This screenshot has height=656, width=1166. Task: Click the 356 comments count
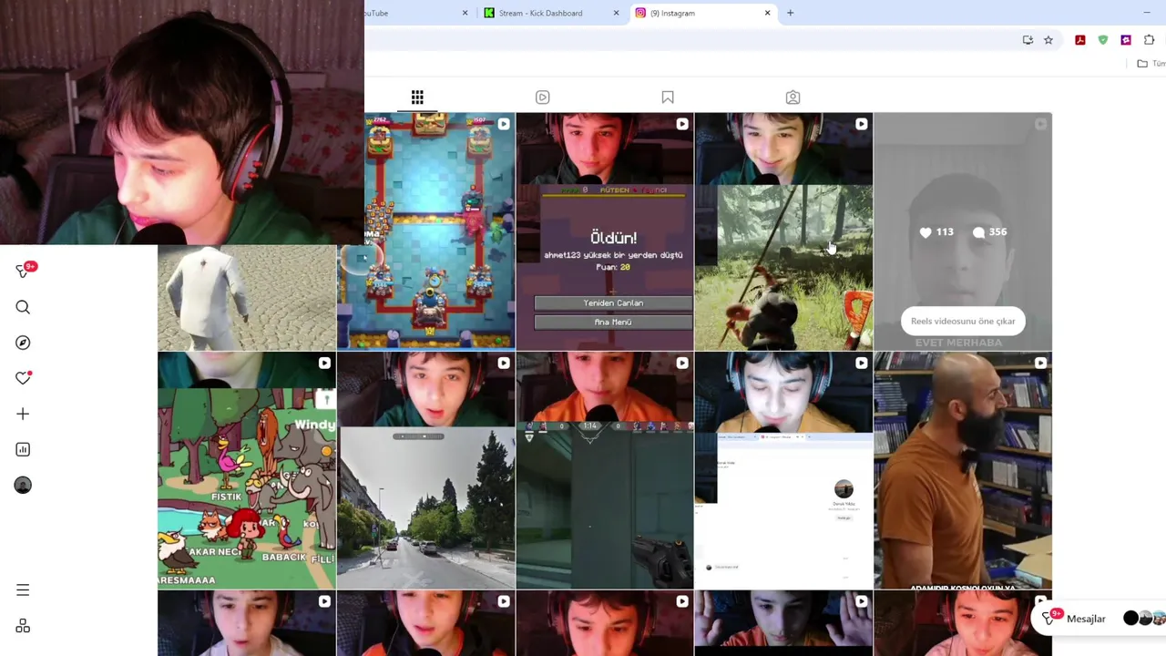pos(989,232)
